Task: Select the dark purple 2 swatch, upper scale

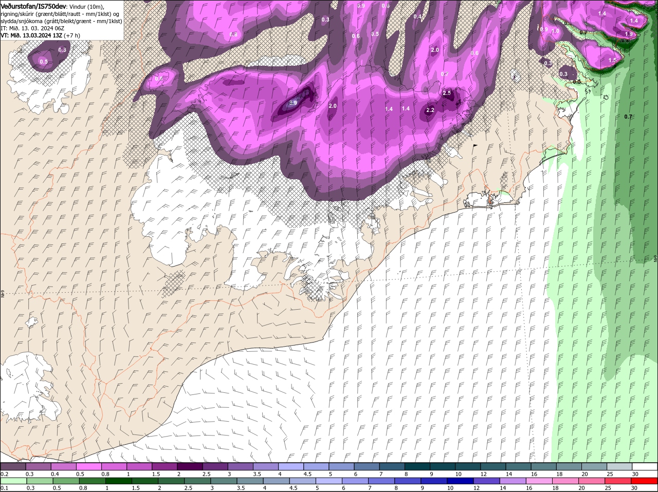Action: [x=190, y=466]
